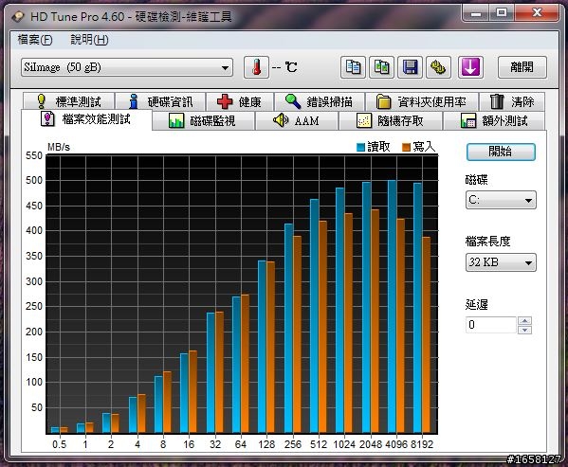Click the 2048 orange write bar
This screenshot has width=568, height=467.
tap(375, 321)
